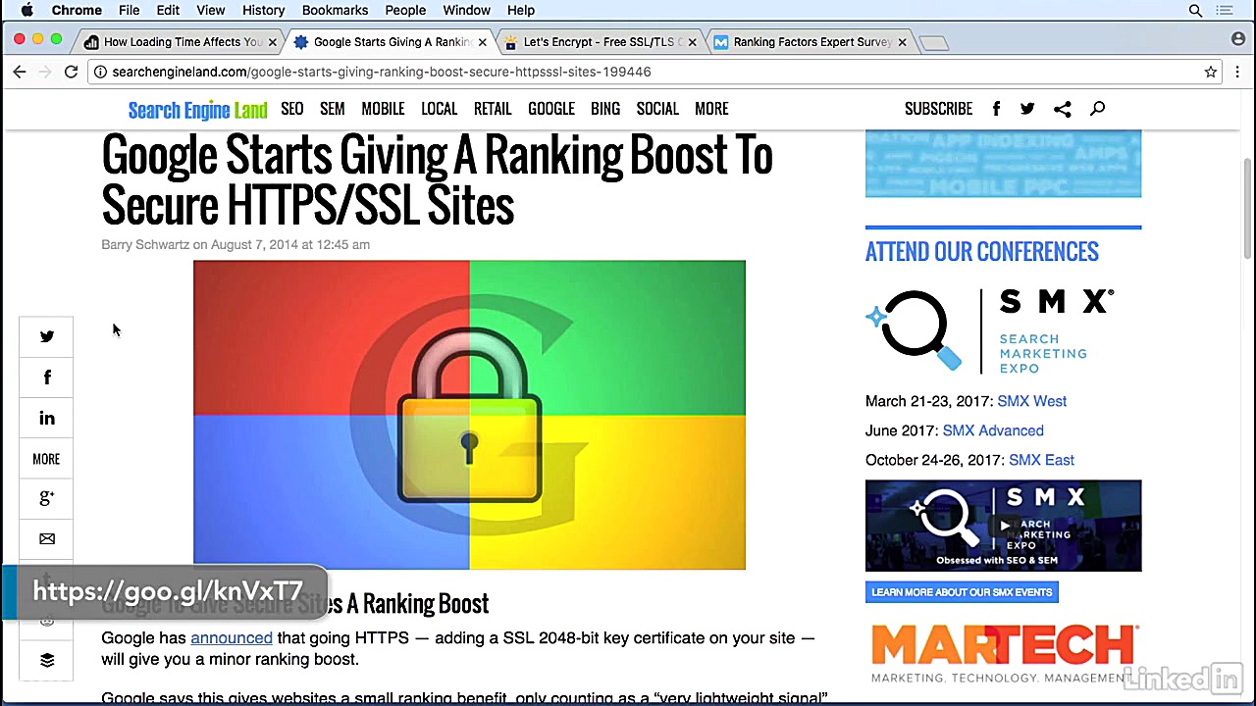Follow the 'announced' hyperlink
1256x706 pixels.
coord(232,637)
